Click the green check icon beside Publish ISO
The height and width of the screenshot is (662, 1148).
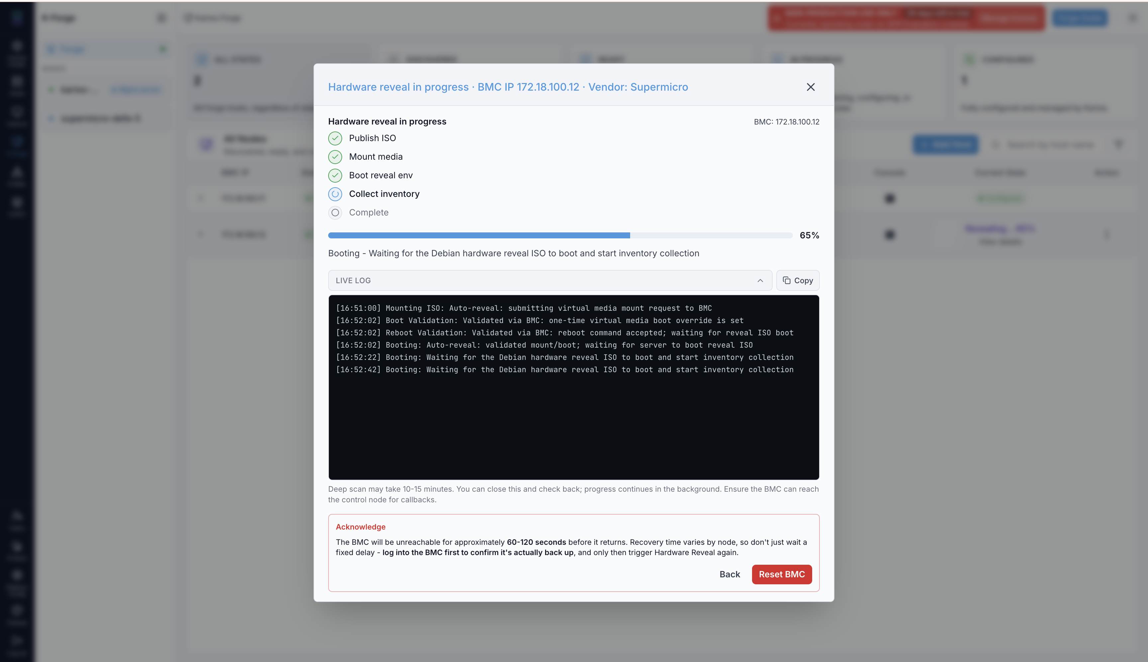click(335, 138)
